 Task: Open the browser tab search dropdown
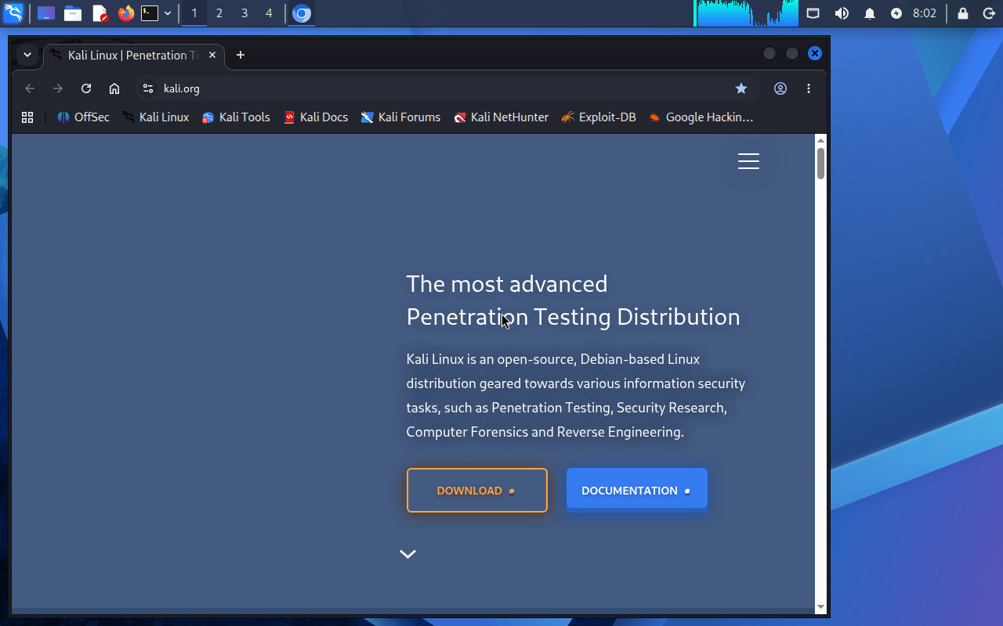(x=27, y=55)
